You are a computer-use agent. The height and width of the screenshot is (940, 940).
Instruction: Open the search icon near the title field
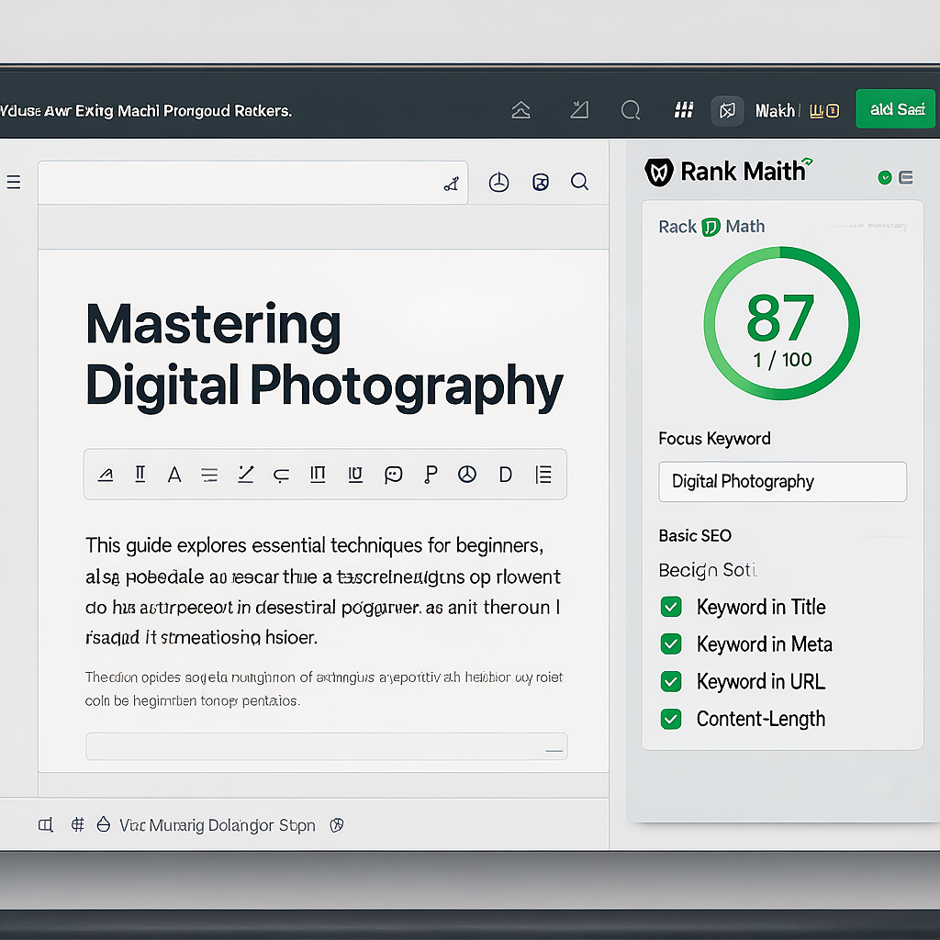(x=579, y=182)
